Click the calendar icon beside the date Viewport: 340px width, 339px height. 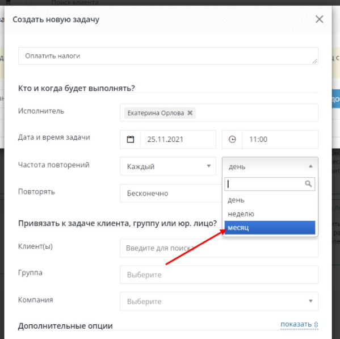[x=131, y=139]
